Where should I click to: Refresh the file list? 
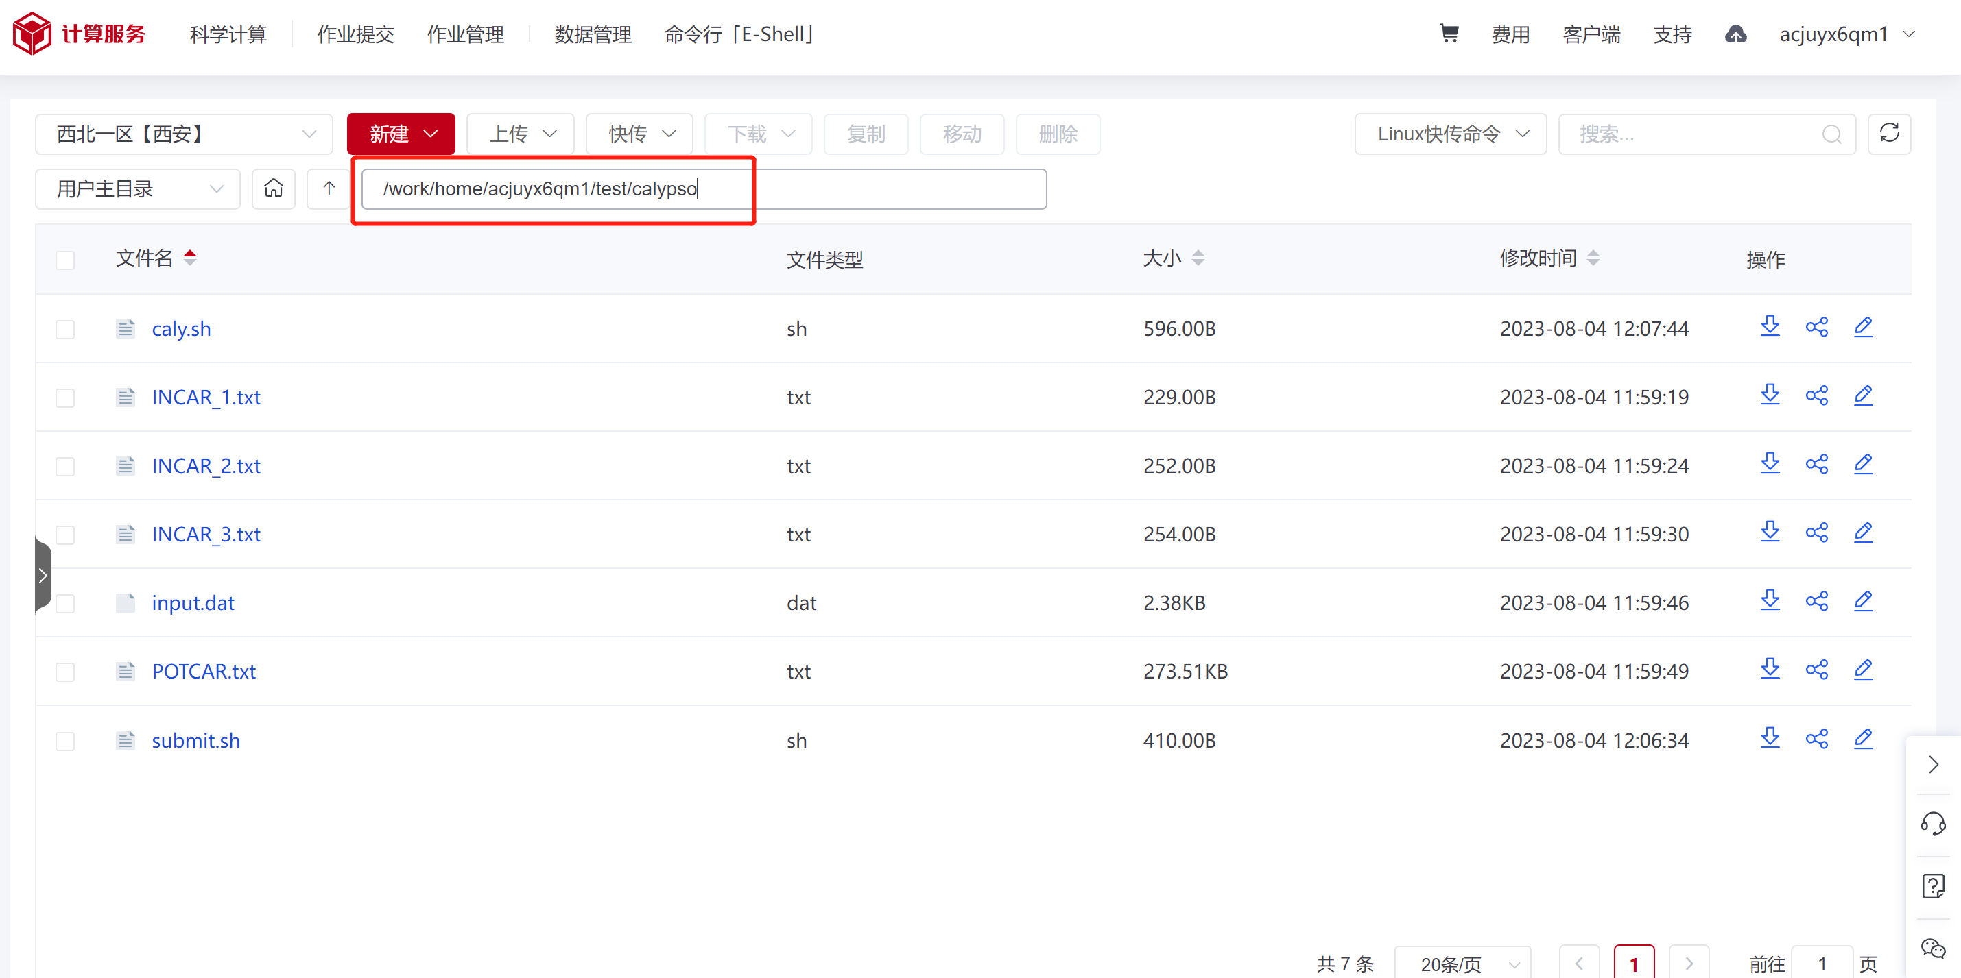pos(1889,134)
